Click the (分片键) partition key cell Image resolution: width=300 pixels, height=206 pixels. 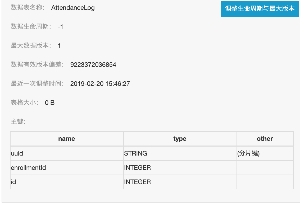tap(265, 153)
